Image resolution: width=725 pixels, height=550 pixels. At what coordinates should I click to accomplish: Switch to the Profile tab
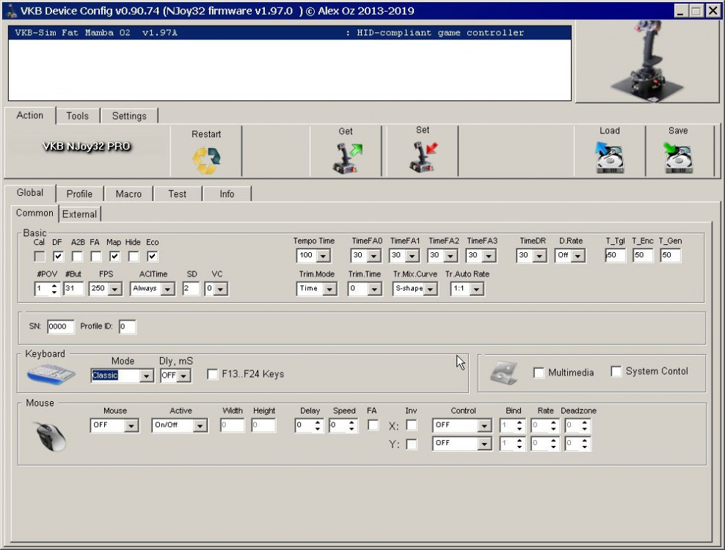tap(79, 194)
